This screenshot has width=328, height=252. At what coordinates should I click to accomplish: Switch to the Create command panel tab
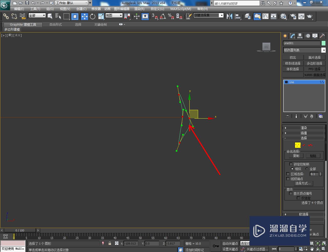point(285,36)
